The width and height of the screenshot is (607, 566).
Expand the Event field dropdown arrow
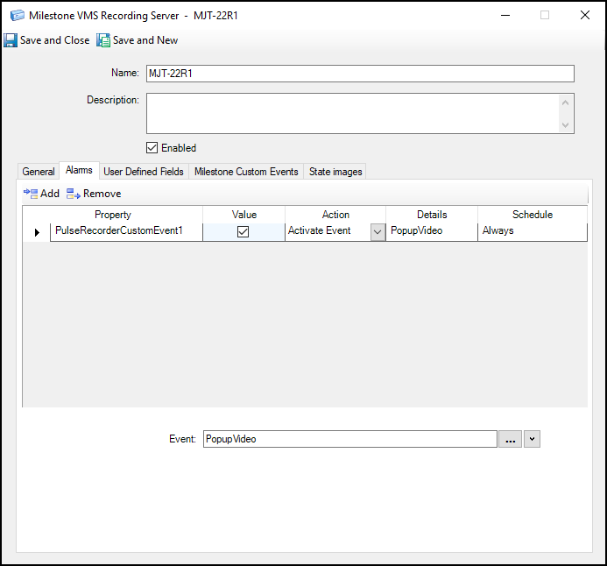click(x=532, y=439)
